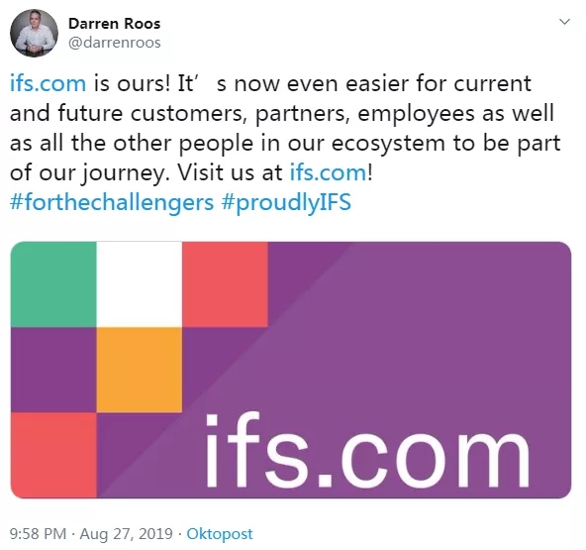Click the top coral red square

tap(225, 284)
